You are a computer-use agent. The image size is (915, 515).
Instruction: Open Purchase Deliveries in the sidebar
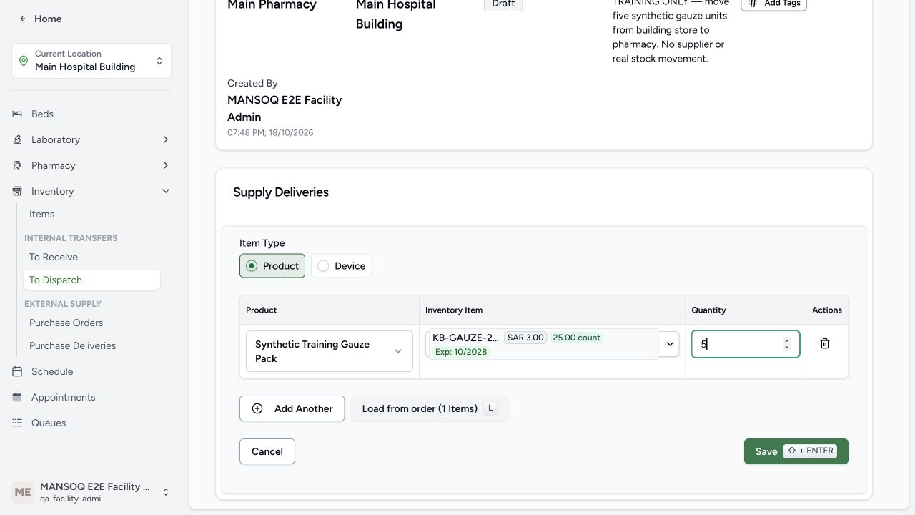72,345
